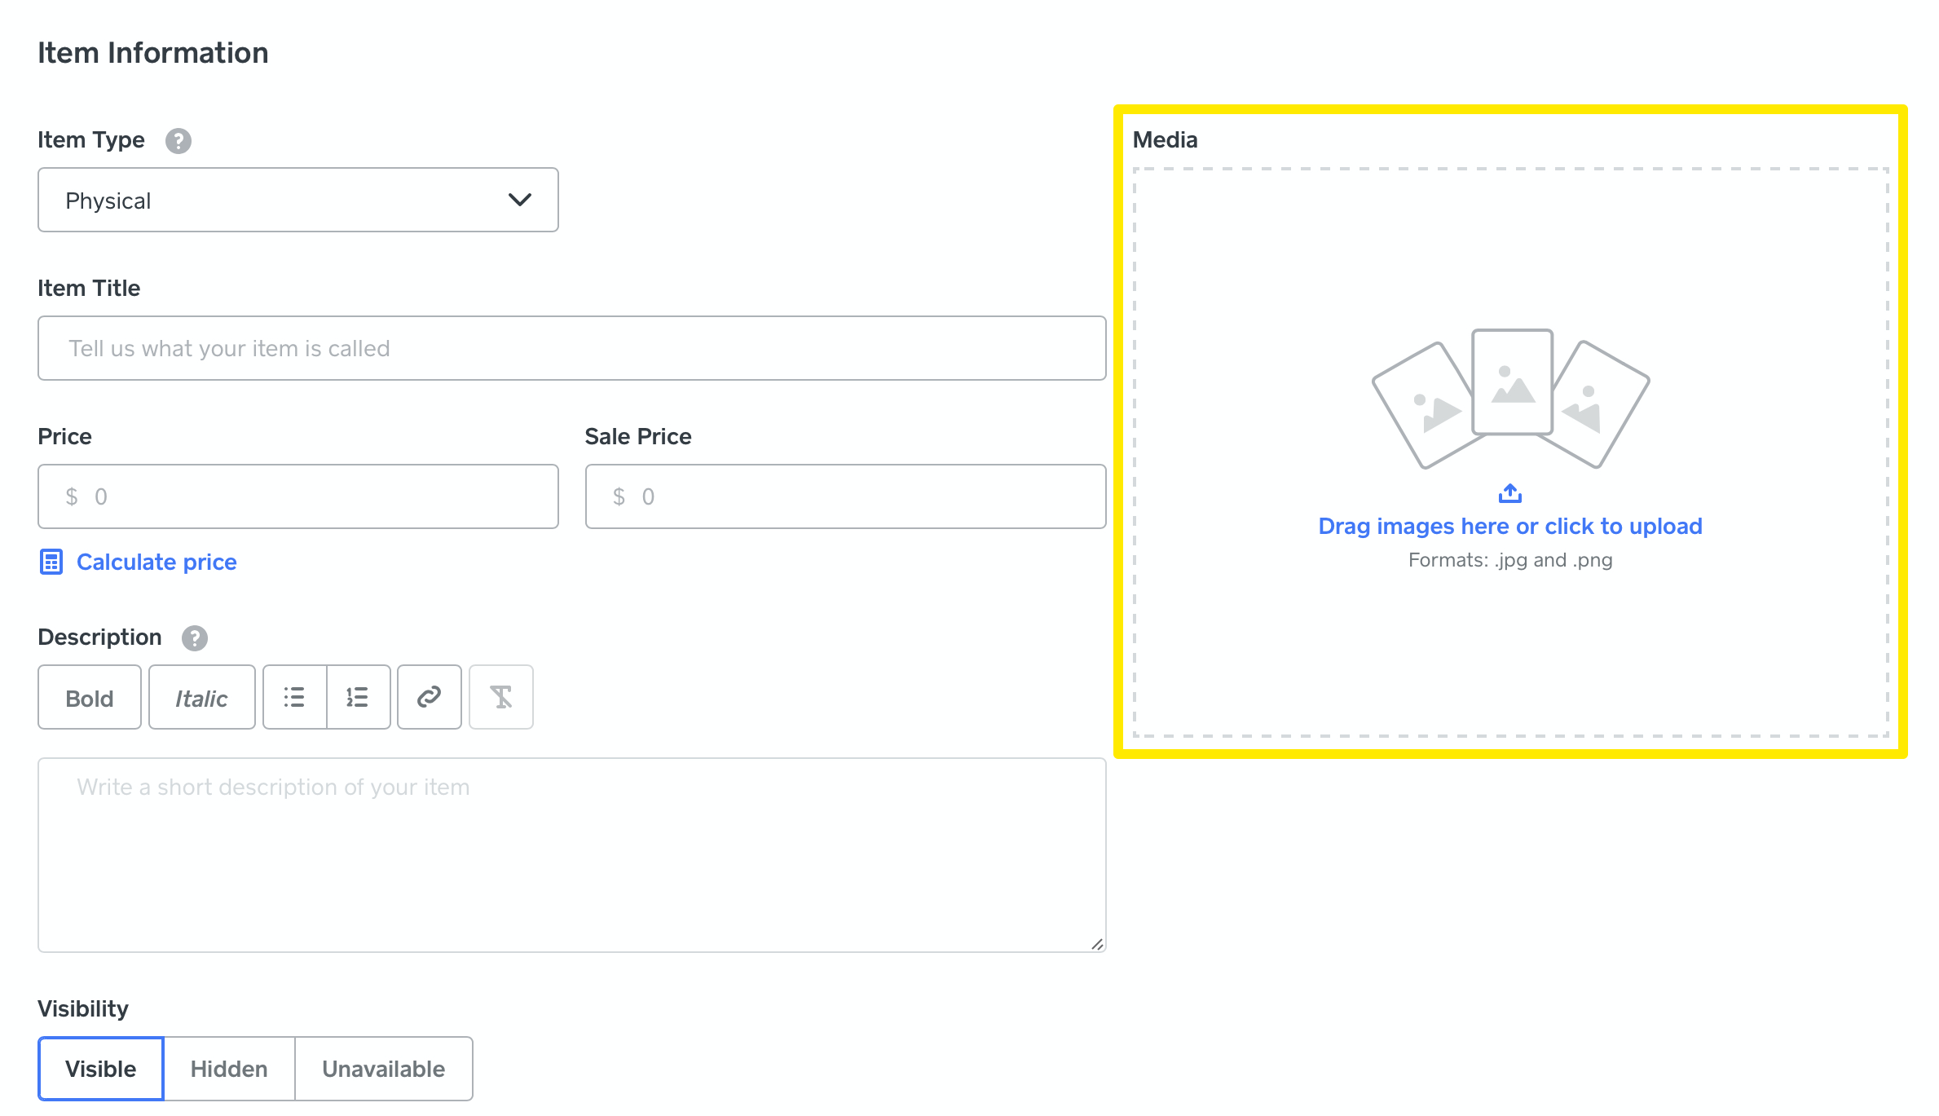Click the upload arrow icon in Media
Viewport: 1939px width, 1116px height.
point(1509,493)
